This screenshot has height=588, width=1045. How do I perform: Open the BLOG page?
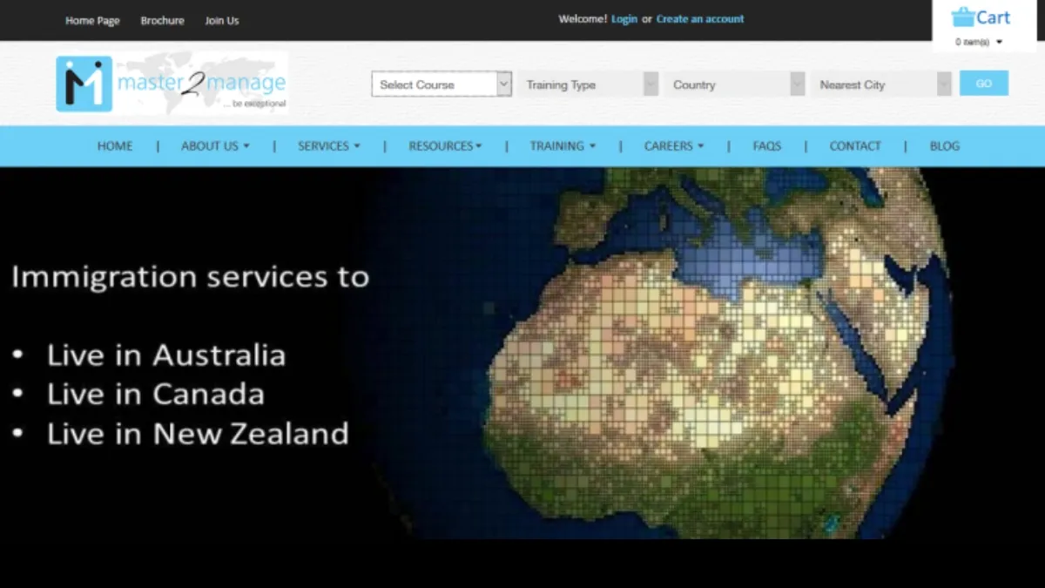click(x=945, y=146)
